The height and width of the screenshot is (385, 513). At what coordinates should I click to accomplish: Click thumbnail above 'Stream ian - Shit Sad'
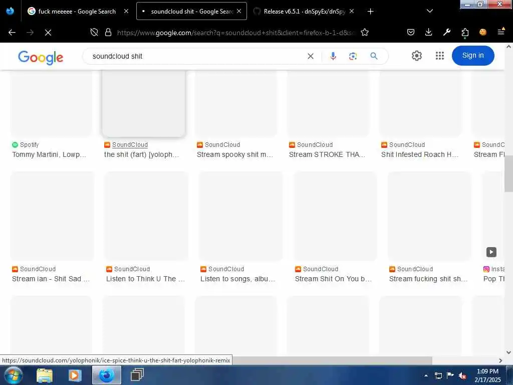[52, 216]
